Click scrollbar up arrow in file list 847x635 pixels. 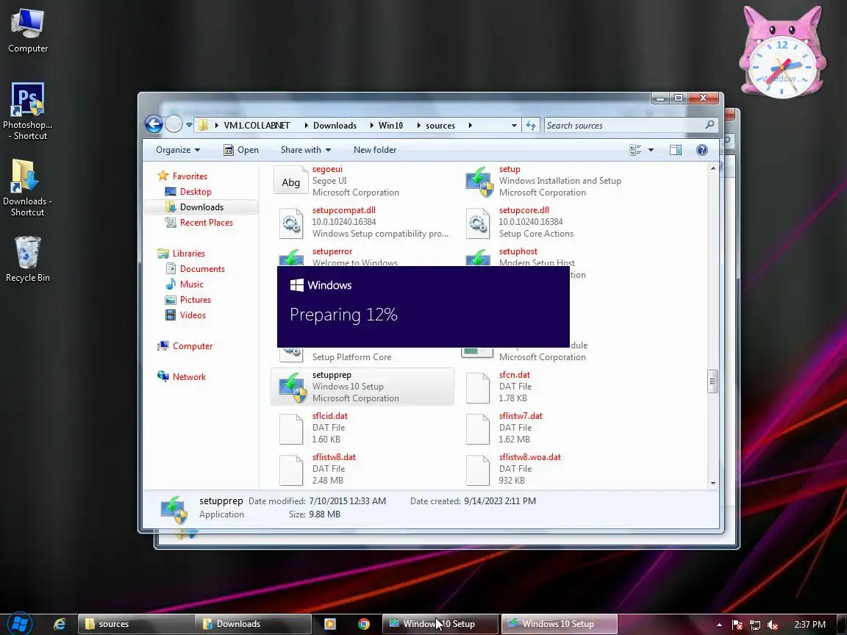[x=712, y=168]
